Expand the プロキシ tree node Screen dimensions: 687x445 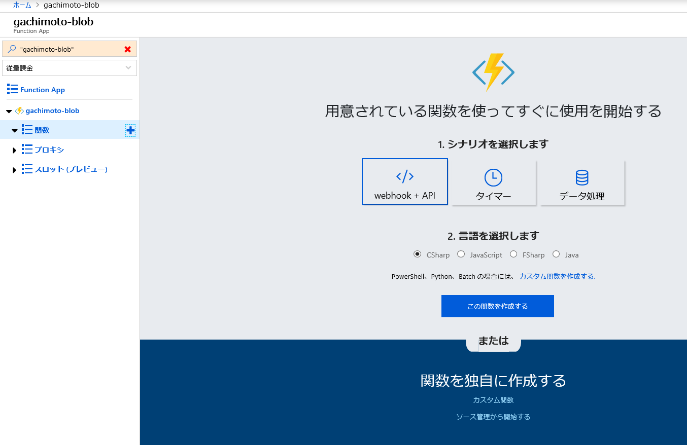[x=14, y=150]
